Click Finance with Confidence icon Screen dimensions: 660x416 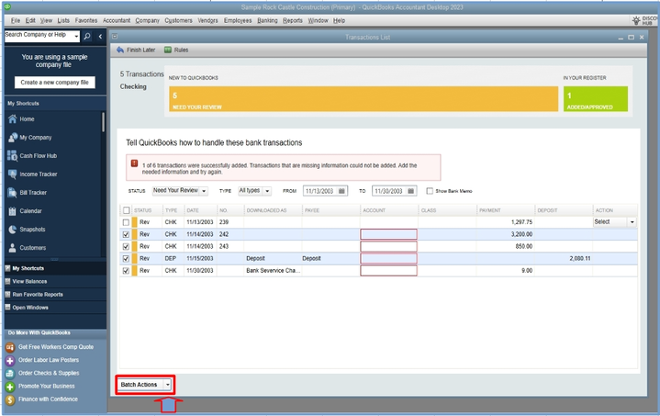click(x=10, y=399)
